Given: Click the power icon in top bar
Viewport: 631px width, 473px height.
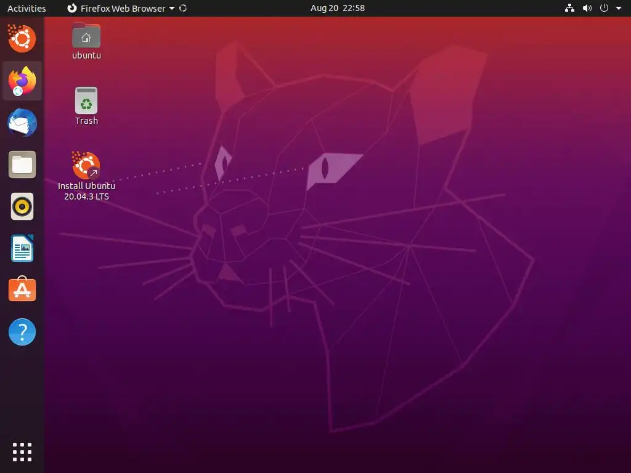Looking at the screenshot, I should tap(604, 8).
